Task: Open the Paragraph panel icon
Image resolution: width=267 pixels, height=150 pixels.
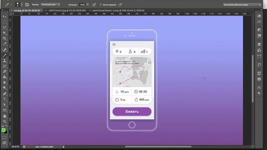Action: pyautogui.click(x=259, y=93)
